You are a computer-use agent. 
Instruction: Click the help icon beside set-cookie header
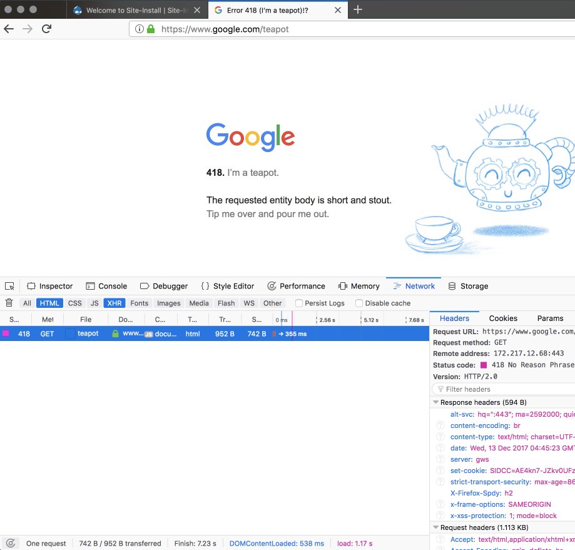tap(440, 471)
